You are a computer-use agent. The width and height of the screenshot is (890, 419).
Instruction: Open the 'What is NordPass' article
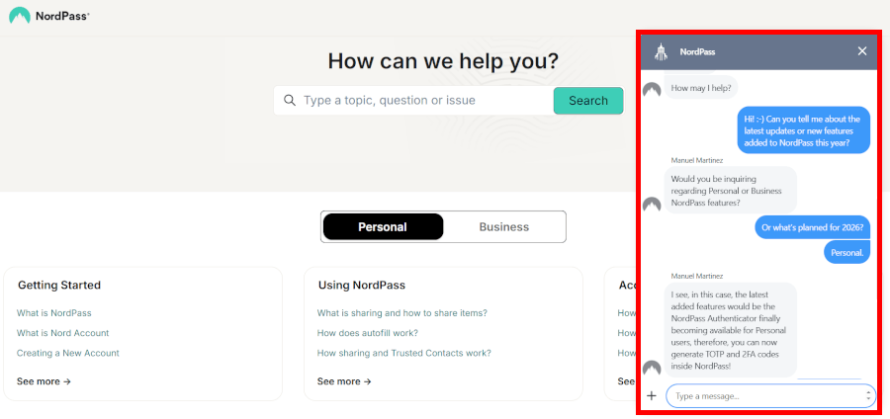coord(53,313)
